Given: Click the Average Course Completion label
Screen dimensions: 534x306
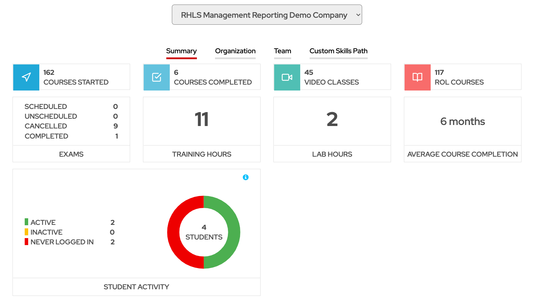Looking at the screenshot, I should pos(462,154).
